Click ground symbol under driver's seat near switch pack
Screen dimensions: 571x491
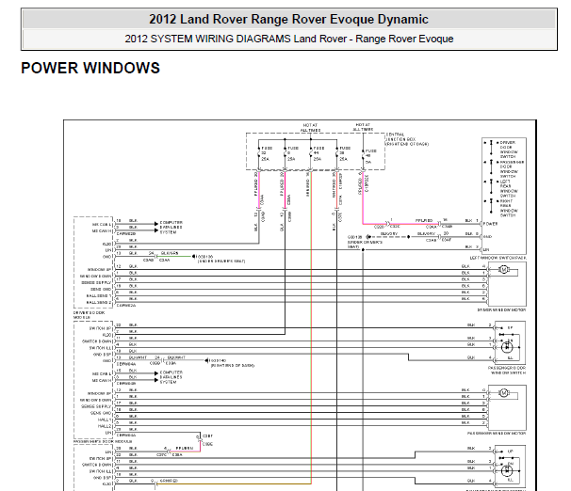[368, 237]
